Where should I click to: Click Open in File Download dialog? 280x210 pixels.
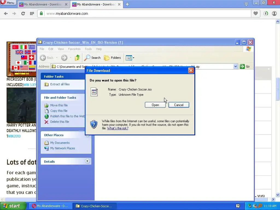click(x=155, y=105)
